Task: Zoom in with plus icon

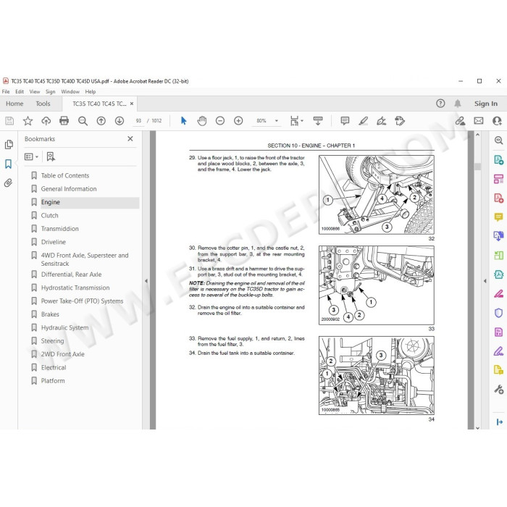Action: pos(238,121)
